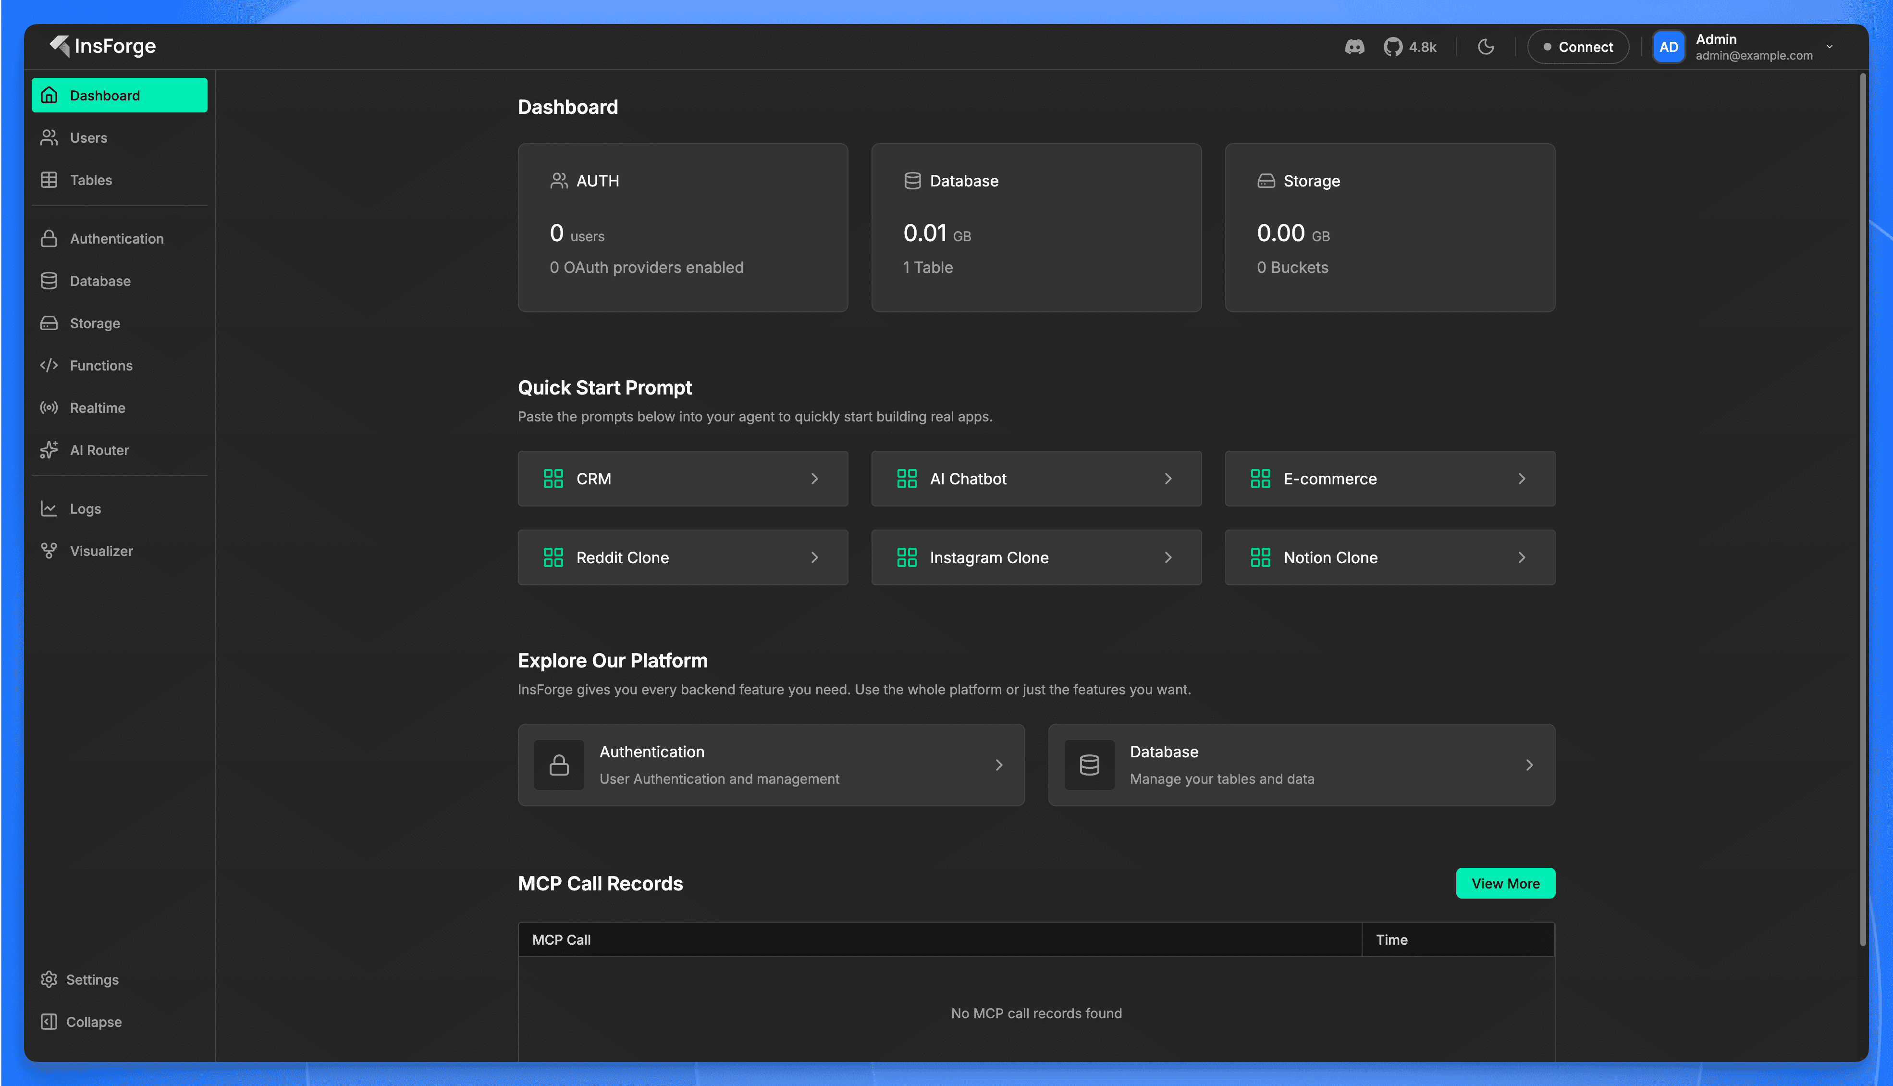Open the Users section in the sidebar
Viewport: 1893px width, 1086px height.
89,137
